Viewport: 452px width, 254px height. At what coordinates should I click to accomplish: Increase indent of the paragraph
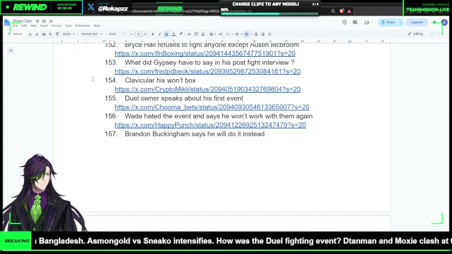263,34
